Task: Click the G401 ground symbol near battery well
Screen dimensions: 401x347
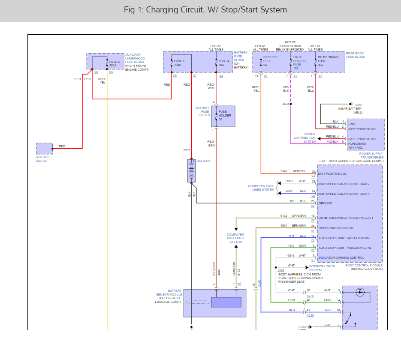Action: click(351, 104)
